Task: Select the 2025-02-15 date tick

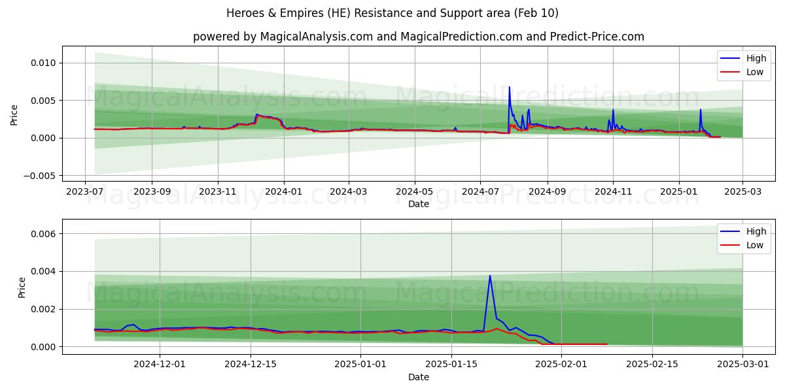Action: tap(652, 365)
